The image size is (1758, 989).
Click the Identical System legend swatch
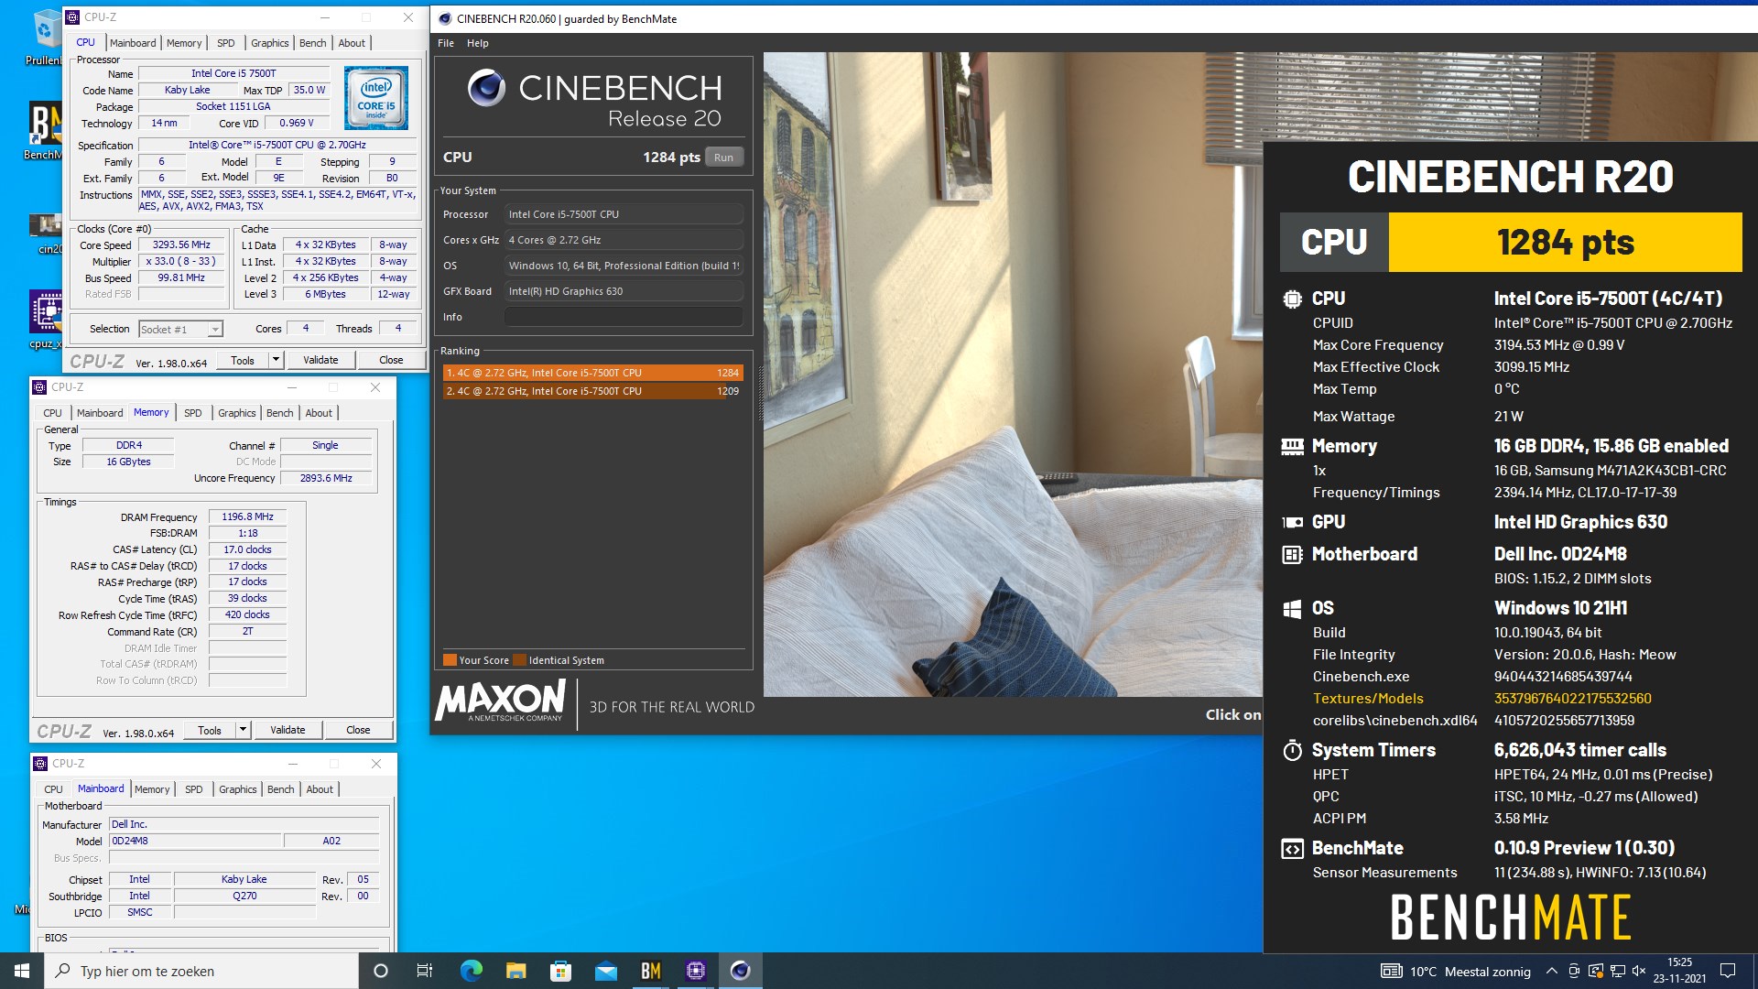pyautogui.click(x=520, y=660)
